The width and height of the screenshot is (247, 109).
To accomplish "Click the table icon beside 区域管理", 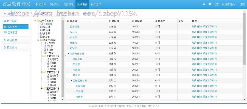I will [x=5, y=32].
